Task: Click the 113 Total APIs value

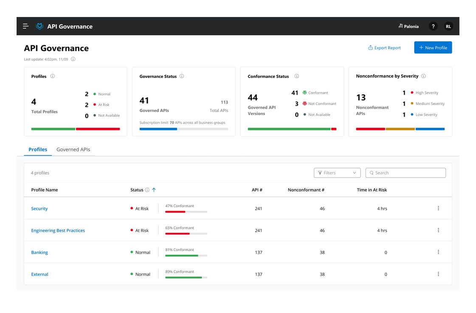Action: [224, 102]
